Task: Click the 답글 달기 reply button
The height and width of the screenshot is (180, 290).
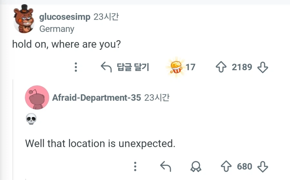Action: tap(125, 67)
